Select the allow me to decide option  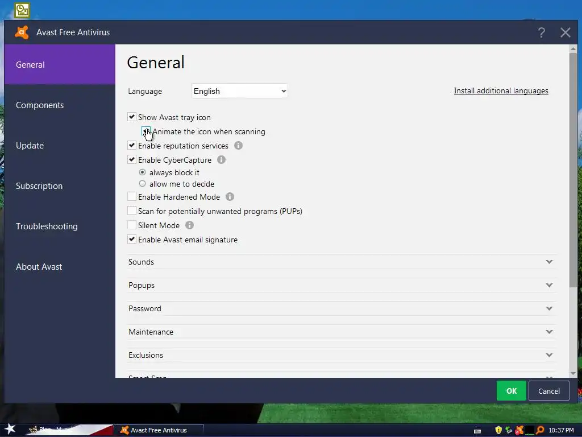coord(142,184)
